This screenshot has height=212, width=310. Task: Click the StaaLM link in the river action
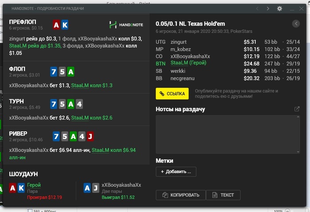point(101,150)
